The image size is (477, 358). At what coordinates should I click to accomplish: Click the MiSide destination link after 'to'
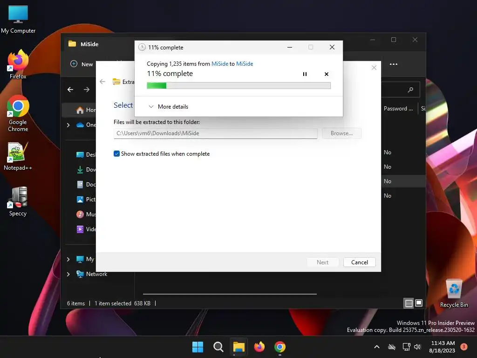(245, 63)
